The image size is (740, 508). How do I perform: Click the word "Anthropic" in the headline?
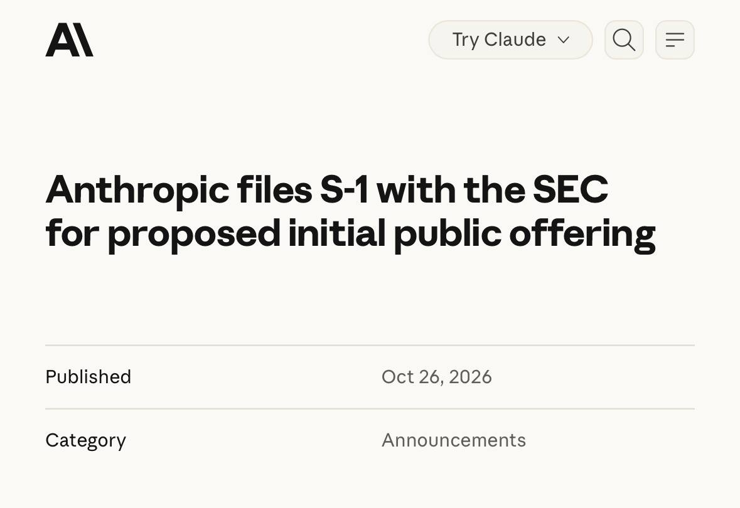(x=137, y=191)
